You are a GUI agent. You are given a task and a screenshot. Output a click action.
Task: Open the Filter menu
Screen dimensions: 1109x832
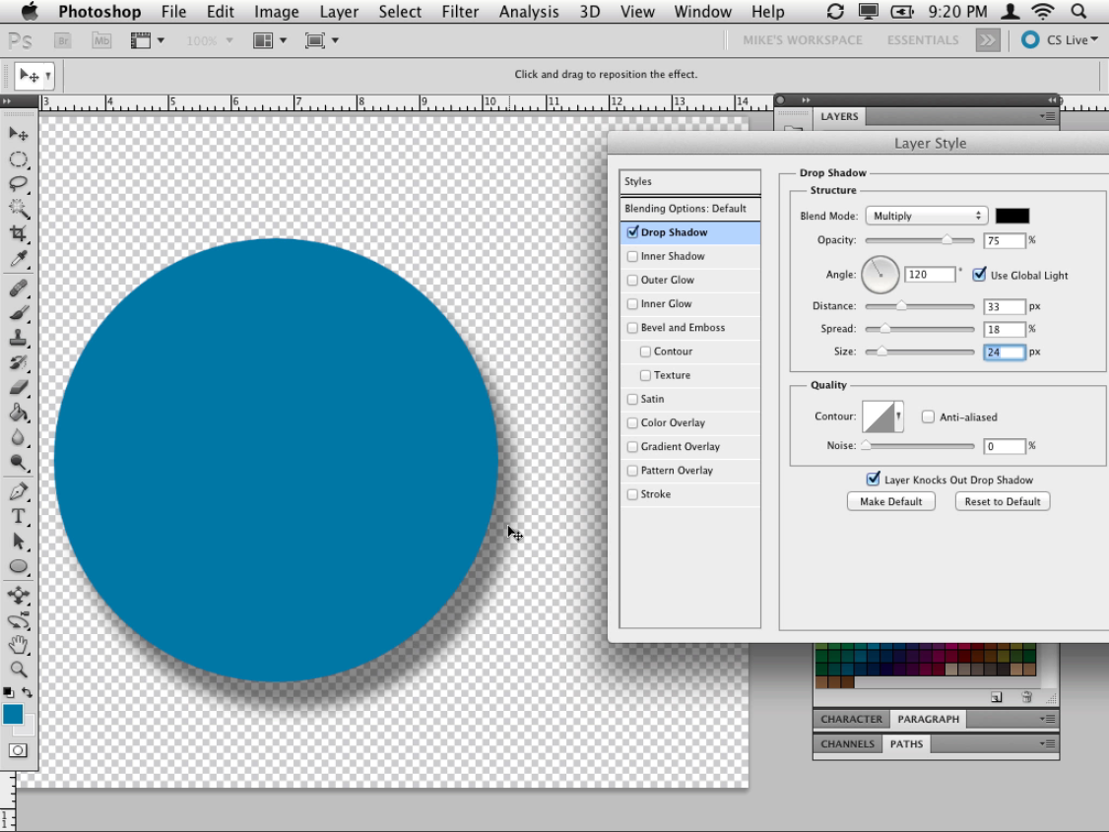tap(460, 12)
